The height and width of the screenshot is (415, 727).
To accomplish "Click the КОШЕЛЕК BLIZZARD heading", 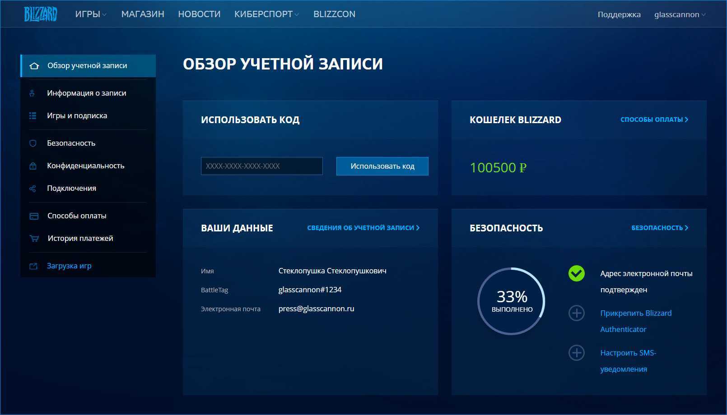I will tap(515, 120).
